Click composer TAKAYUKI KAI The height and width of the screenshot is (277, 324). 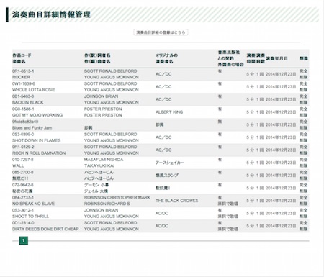tap(99, 165)
